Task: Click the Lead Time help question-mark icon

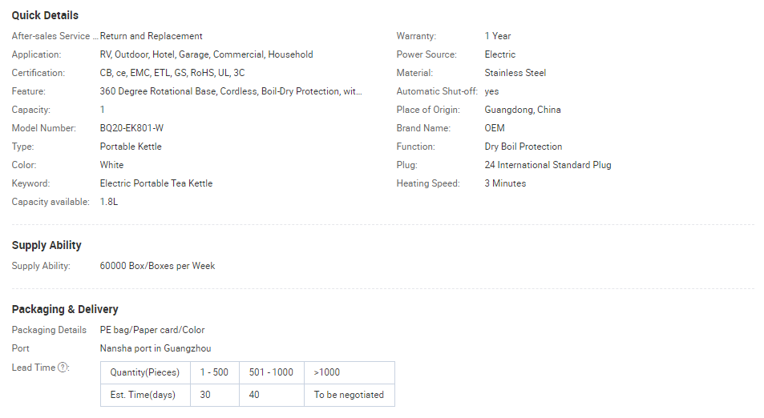Action: 63,368
